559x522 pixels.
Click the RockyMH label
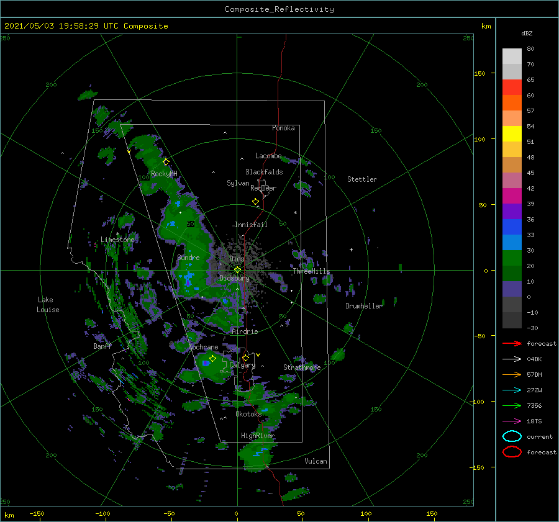click(164, 174)
